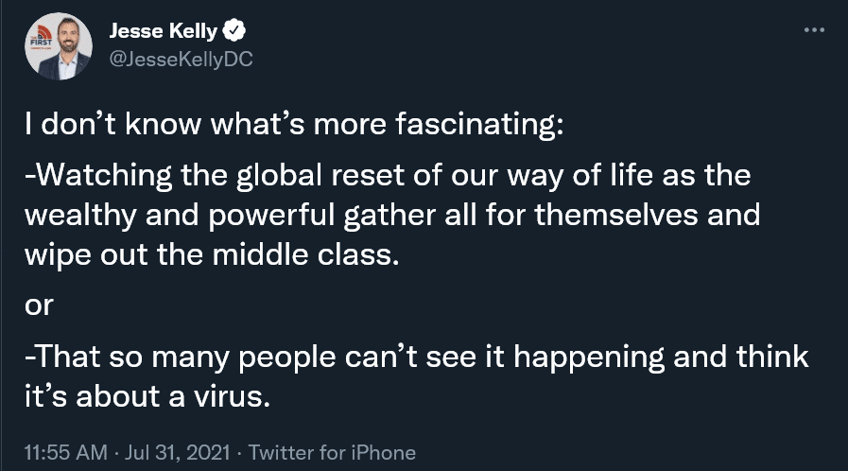This screenshot has height=471, width=848.
Task: Open the Twitter for iPhone source link
Action: (x=330, y=452)
